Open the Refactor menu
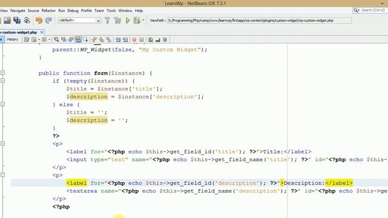The height and width of the screenshot is (218, 388). click(x=48, y=11)
